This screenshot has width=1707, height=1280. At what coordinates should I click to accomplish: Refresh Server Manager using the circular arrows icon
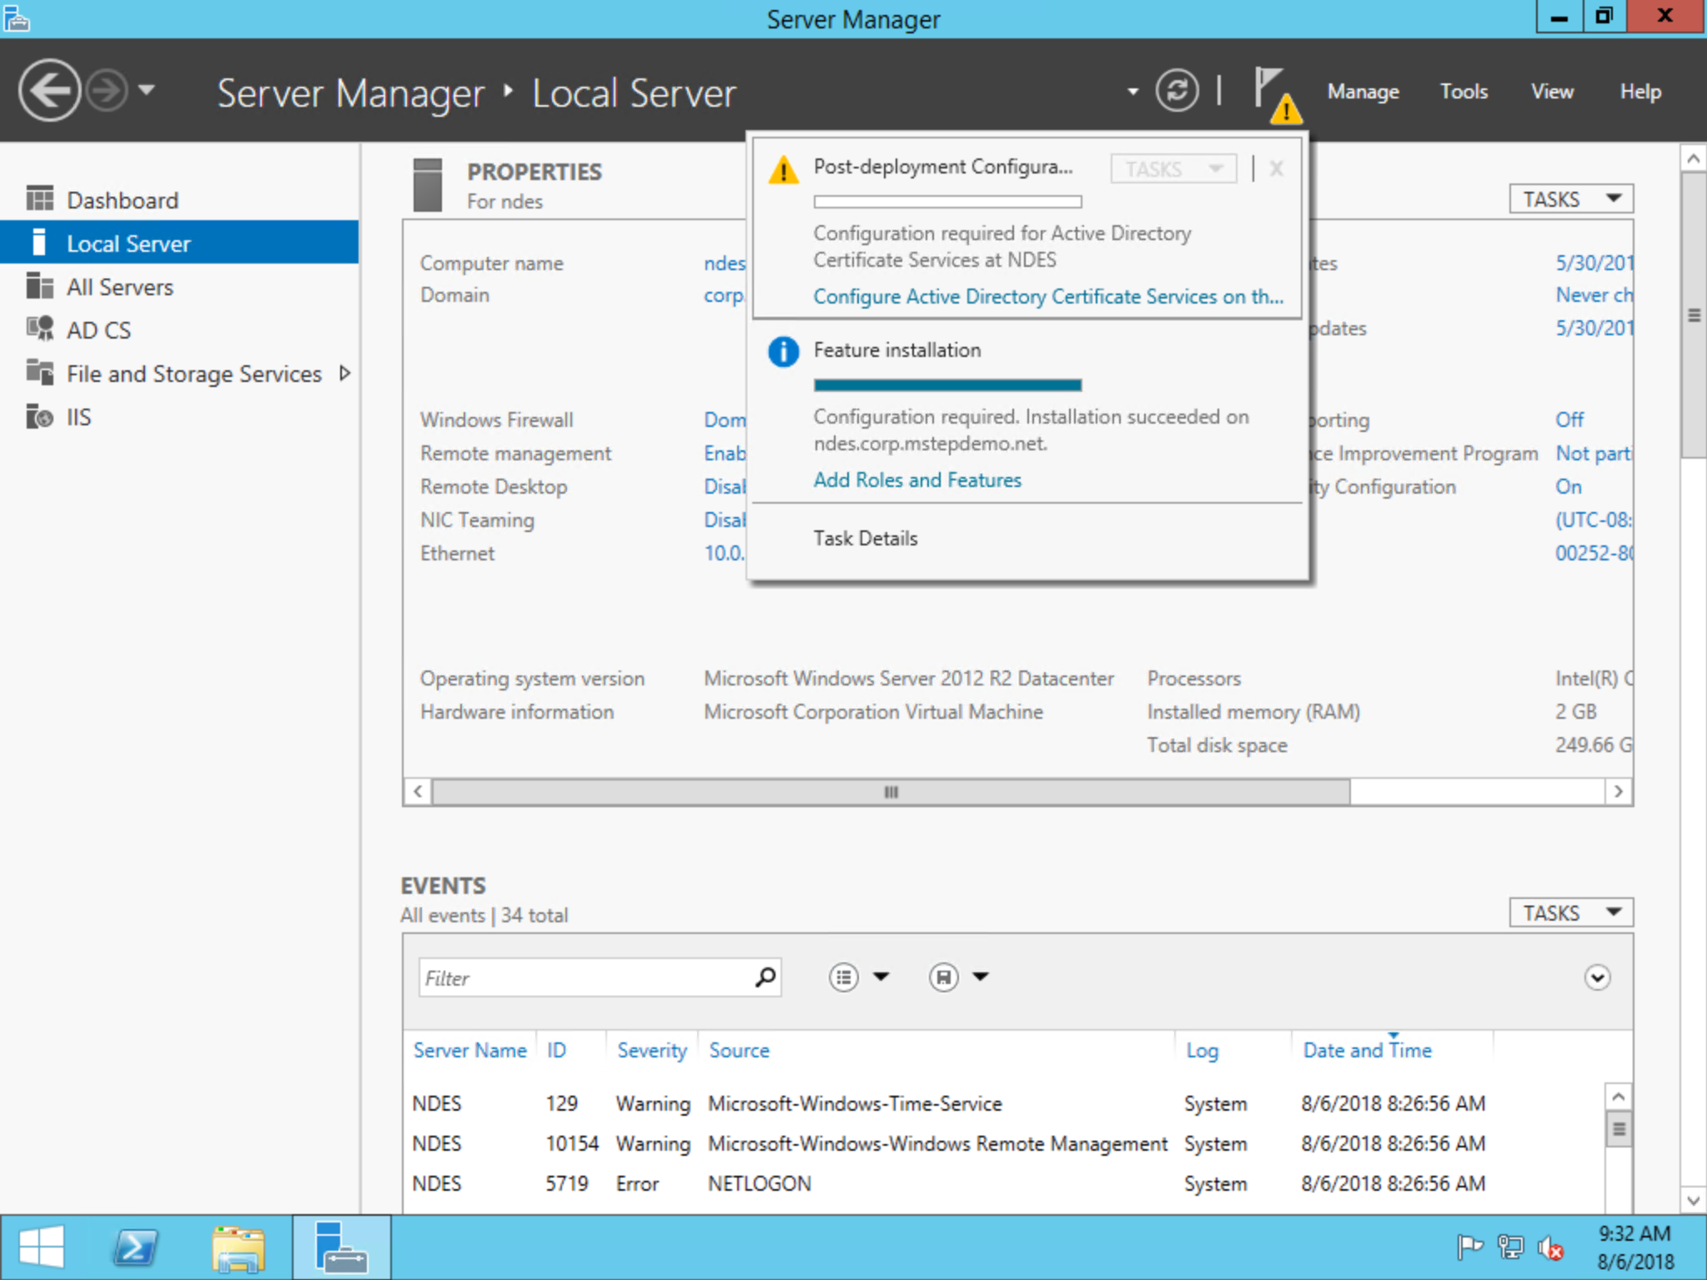tap(1177, 90)
